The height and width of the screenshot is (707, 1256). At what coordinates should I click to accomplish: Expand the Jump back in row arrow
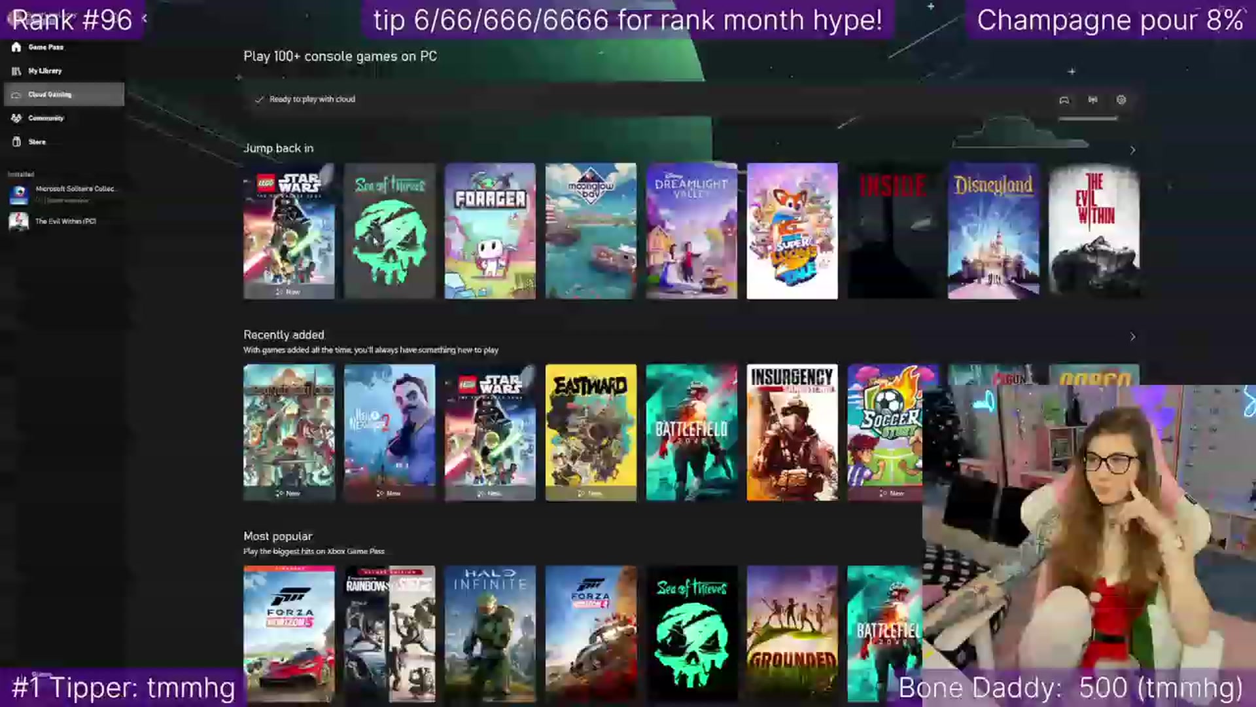(x=1133, y=150)
